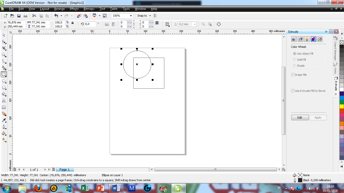Viewport: 344px width, 193px height.
Task: Open PowerPoint from the taskbar
Action: (100, 188)
